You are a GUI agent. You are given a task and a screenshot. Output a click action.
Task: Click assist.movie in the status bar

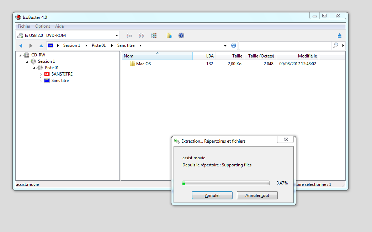click(27, 184)
